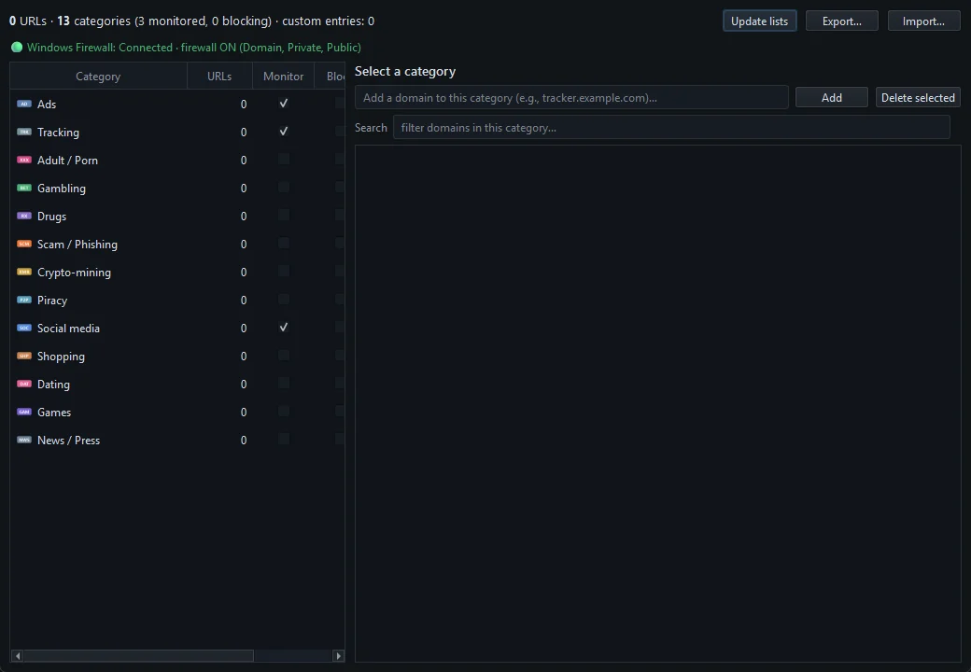Click the Drugs category badge icon
The image size is (971, 672).
click(24, 216)
